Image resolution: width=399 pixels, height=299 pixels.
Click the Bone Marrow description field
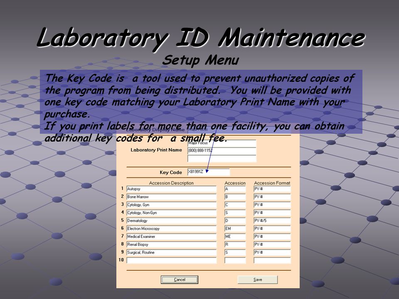172,197
